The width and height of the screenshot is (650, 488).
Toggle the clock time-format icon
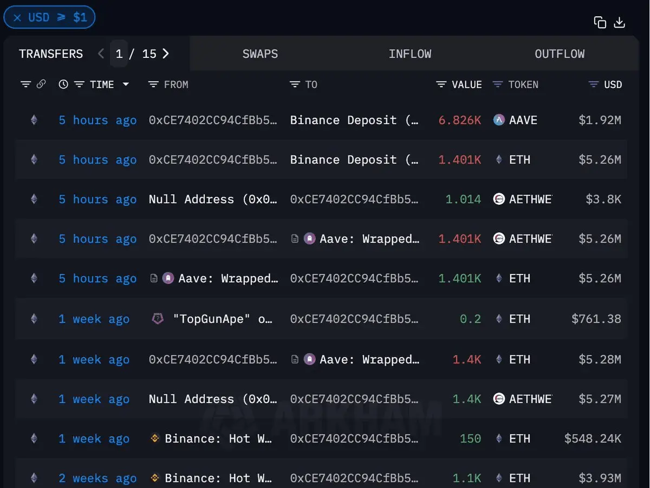click(63, 84)
